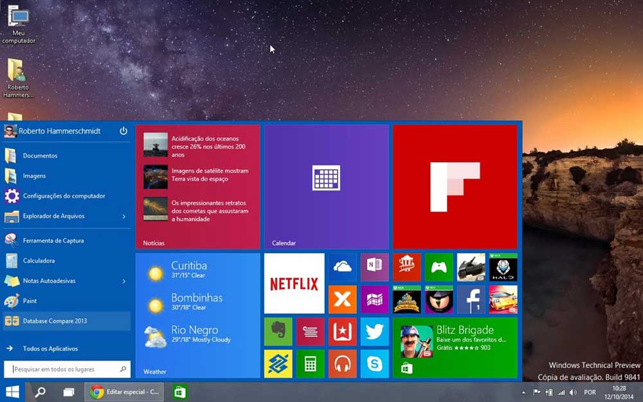This screenshot has height=402, width=643.
Task: Open the Twitter tile
Action: point(375,331)
